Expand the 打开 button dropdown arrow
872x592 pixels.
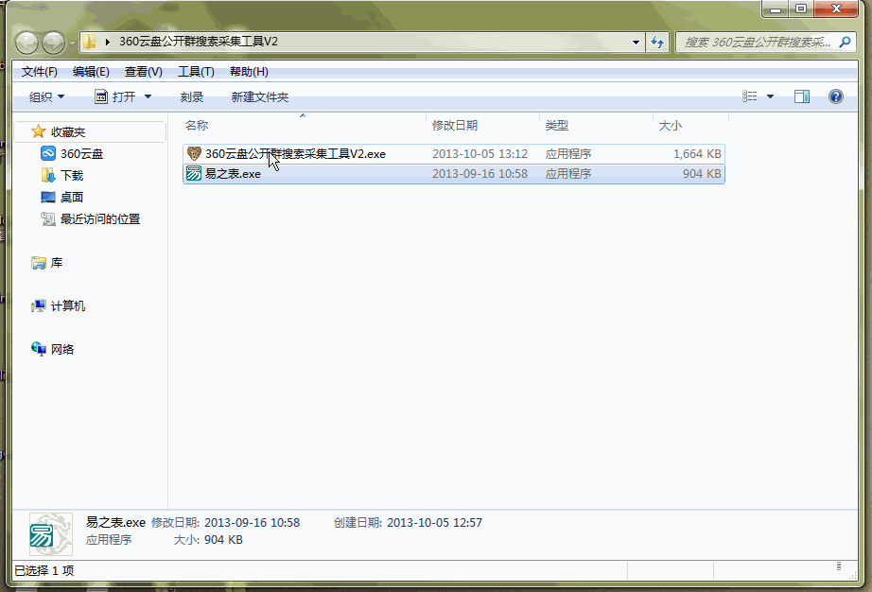(148, 97)
